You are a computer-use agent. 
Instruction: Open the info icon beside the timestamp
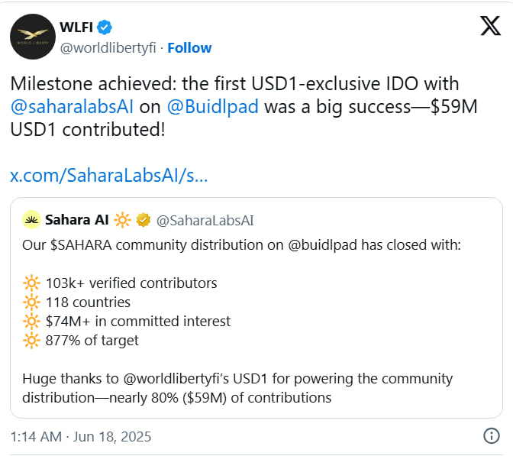click(x=492, y=436)
